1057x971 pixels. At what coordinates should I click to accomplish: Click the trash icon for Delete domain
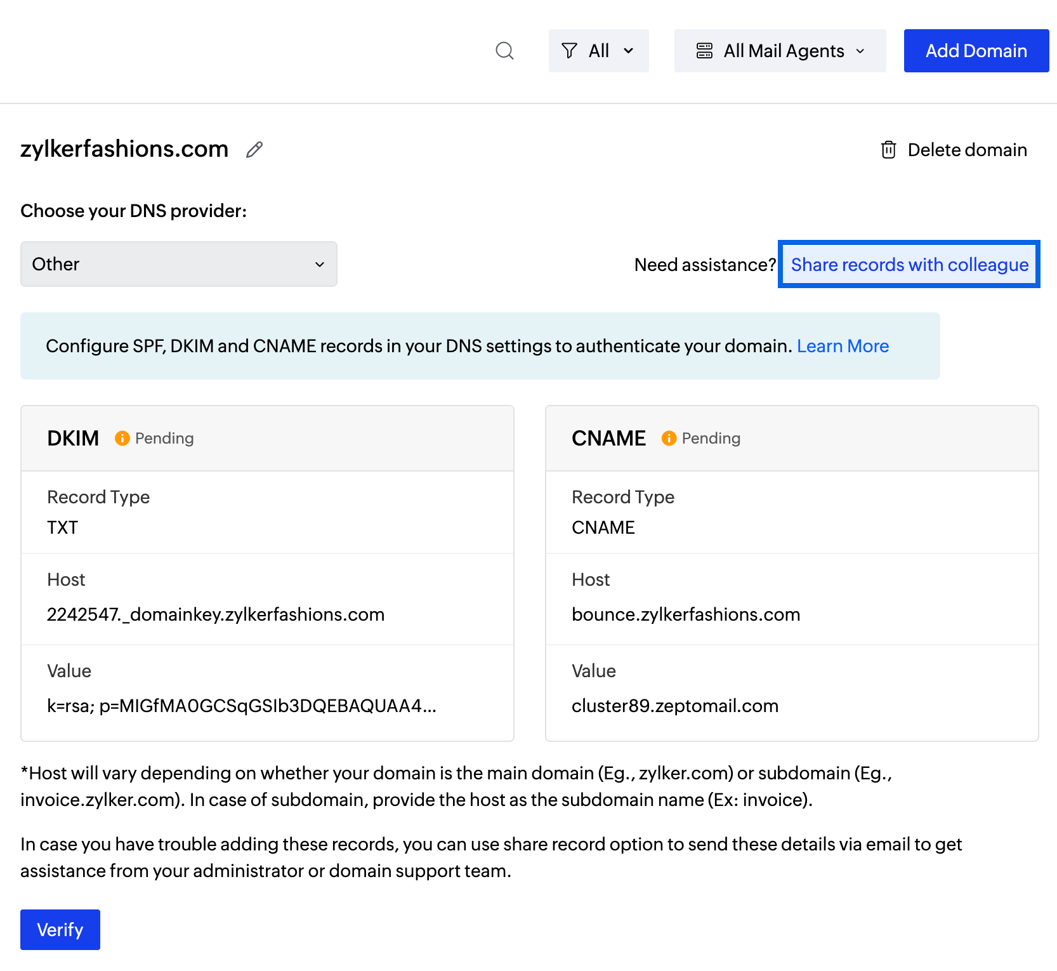(888, 150)
